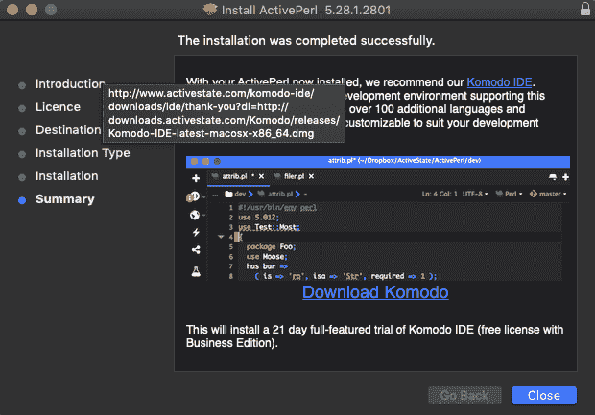Viewport: 595px width, 415px height.
Task: Click the Installation Type step
Action: pyautogui.click(x=83, y=153)
